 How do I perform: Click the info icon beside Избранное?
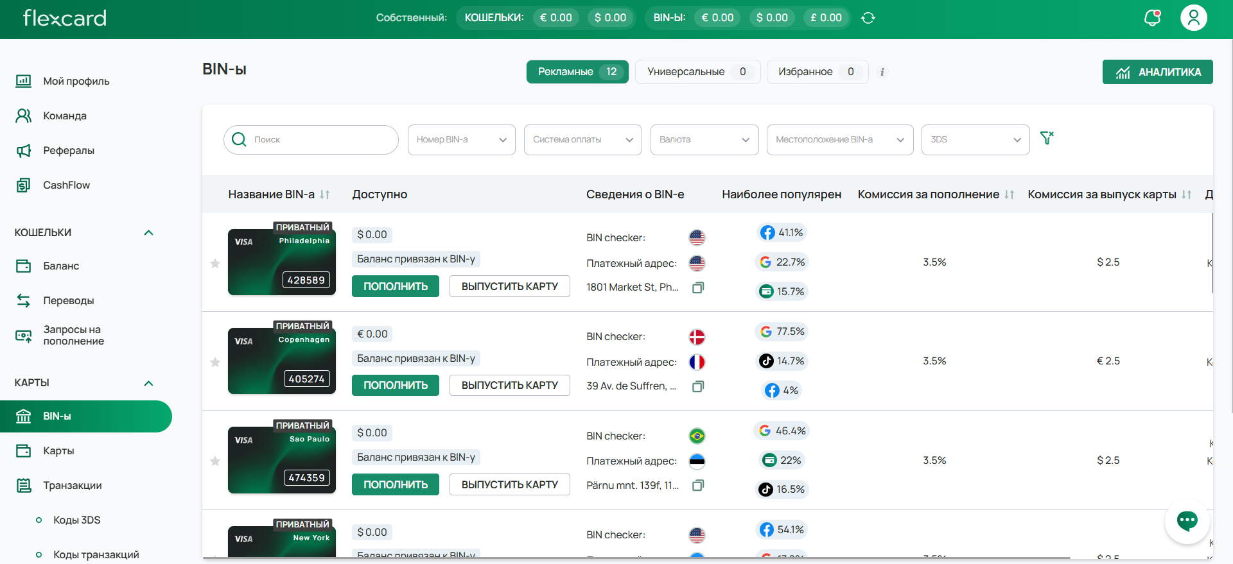[x=882, y=72]
